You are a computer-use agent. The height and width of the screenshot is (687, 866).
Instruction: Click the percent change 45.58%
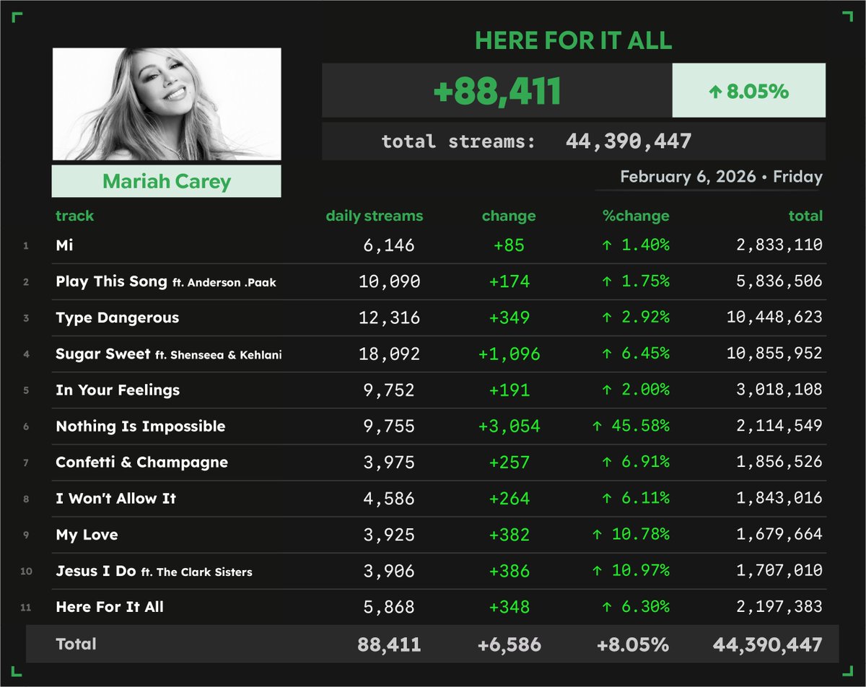click(630, 426)
